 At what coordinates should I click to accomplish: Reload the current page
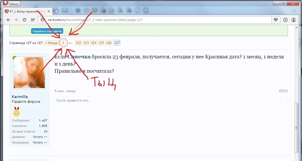pyautogui.click(x=24, y=20)
